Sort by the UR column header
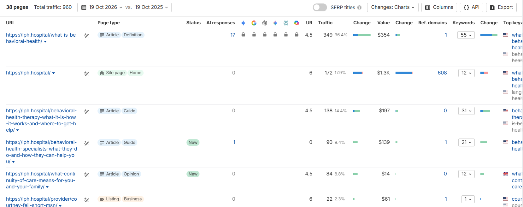This screenshot has width=523, height=207. click(x=309, y=23)
